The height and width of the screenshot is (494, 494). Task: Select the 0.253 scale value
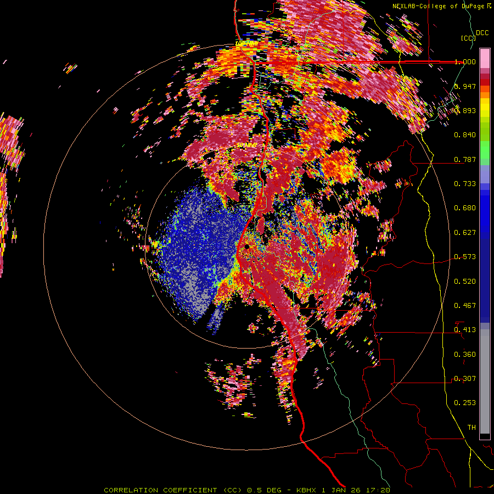click(465, 403)
